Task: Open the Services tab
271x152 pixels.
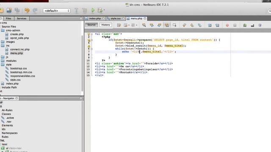Action: coord(22,19)
